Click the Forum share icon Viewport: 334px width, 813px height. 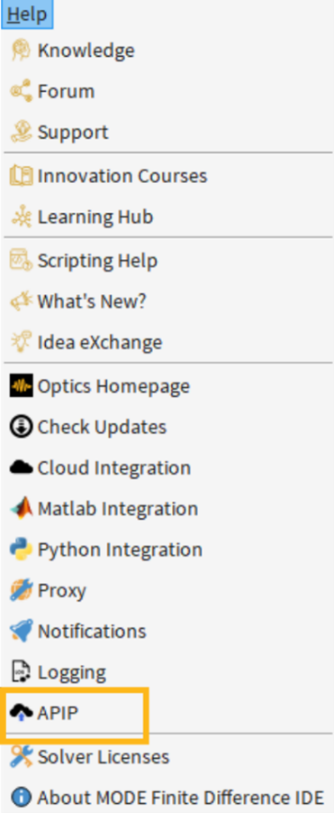click(x=21, y=91)
